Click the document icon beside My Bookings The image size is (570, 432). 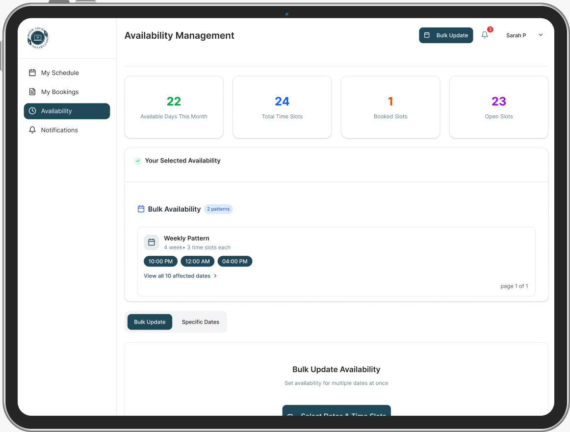coord(32,92)
